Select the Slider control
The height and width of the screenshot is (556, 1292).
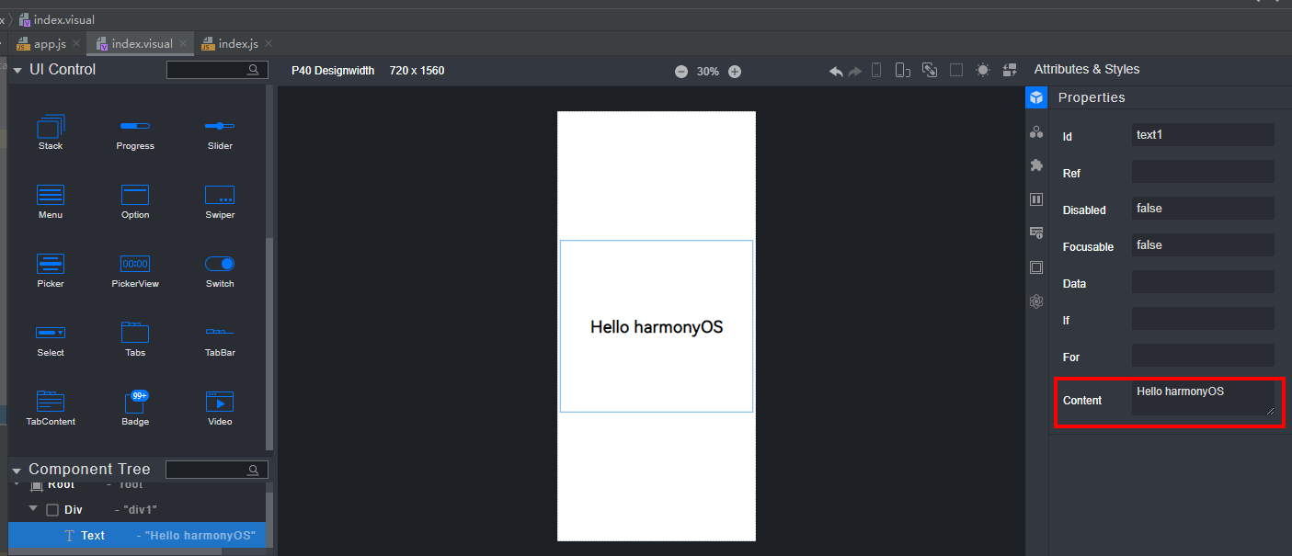[220, 132]
